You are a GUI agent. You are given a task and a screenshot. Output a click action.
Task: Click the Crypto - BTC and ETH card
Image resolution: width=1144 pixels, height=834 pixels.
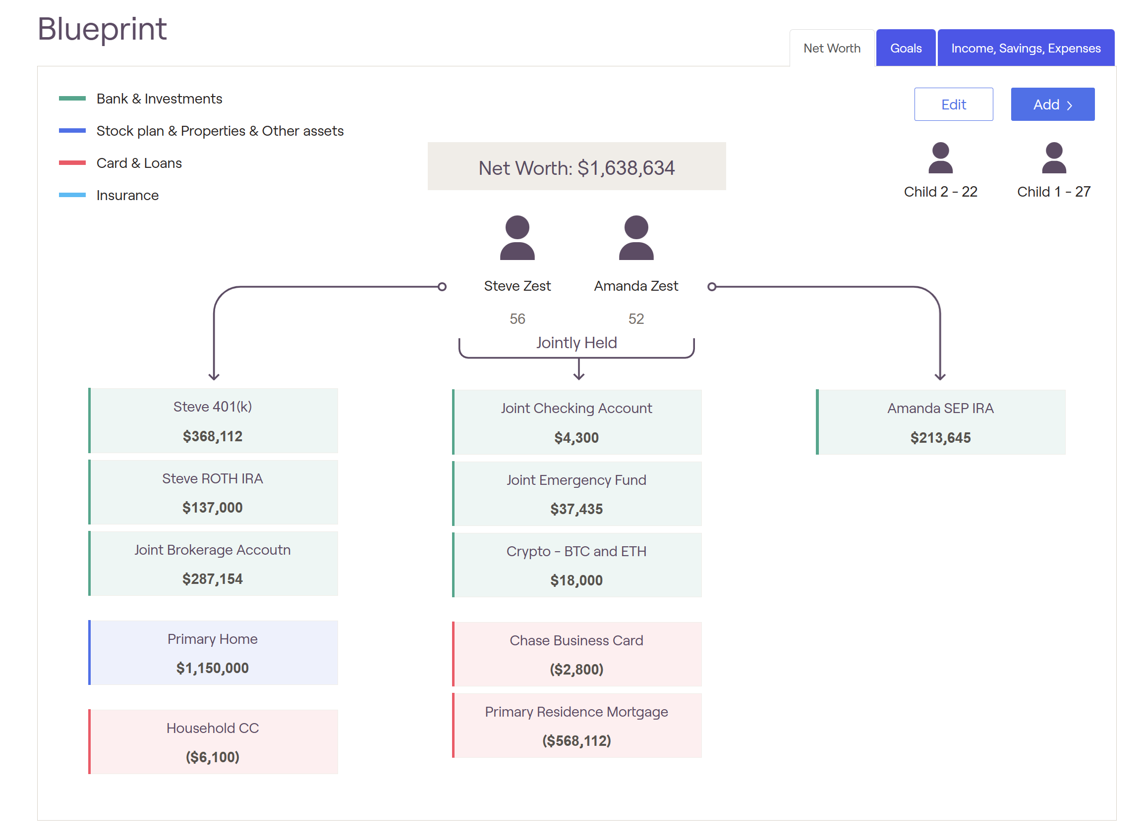(576, 565)
